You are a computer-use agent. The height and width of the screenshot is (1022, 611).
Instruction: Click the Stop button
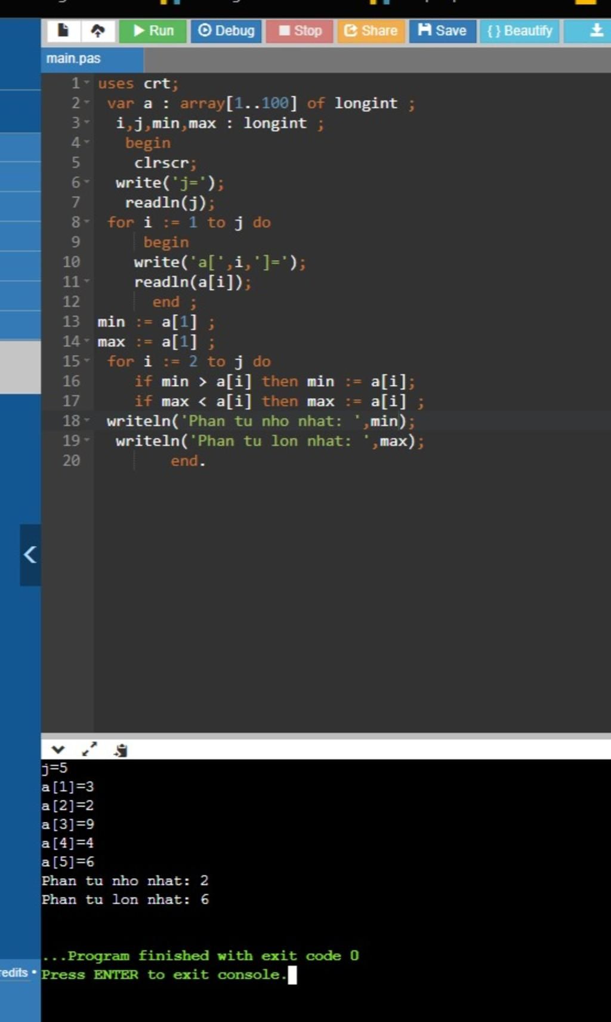click(300, 30)
